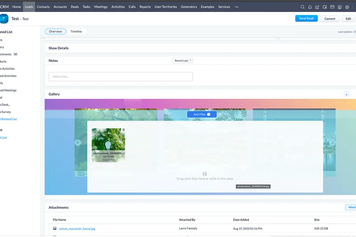
Task: Click the Add Files button
Action: pyautogui.click(x=202, y=114)
